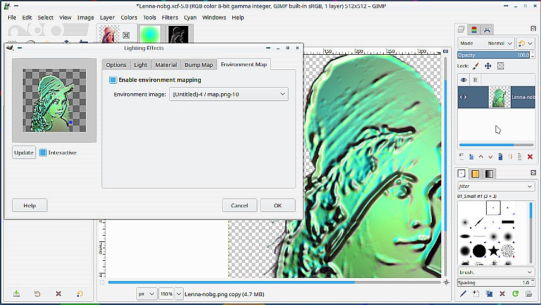Open the Patterns dock tab
The image size is (541, 305).
point(475,173)
